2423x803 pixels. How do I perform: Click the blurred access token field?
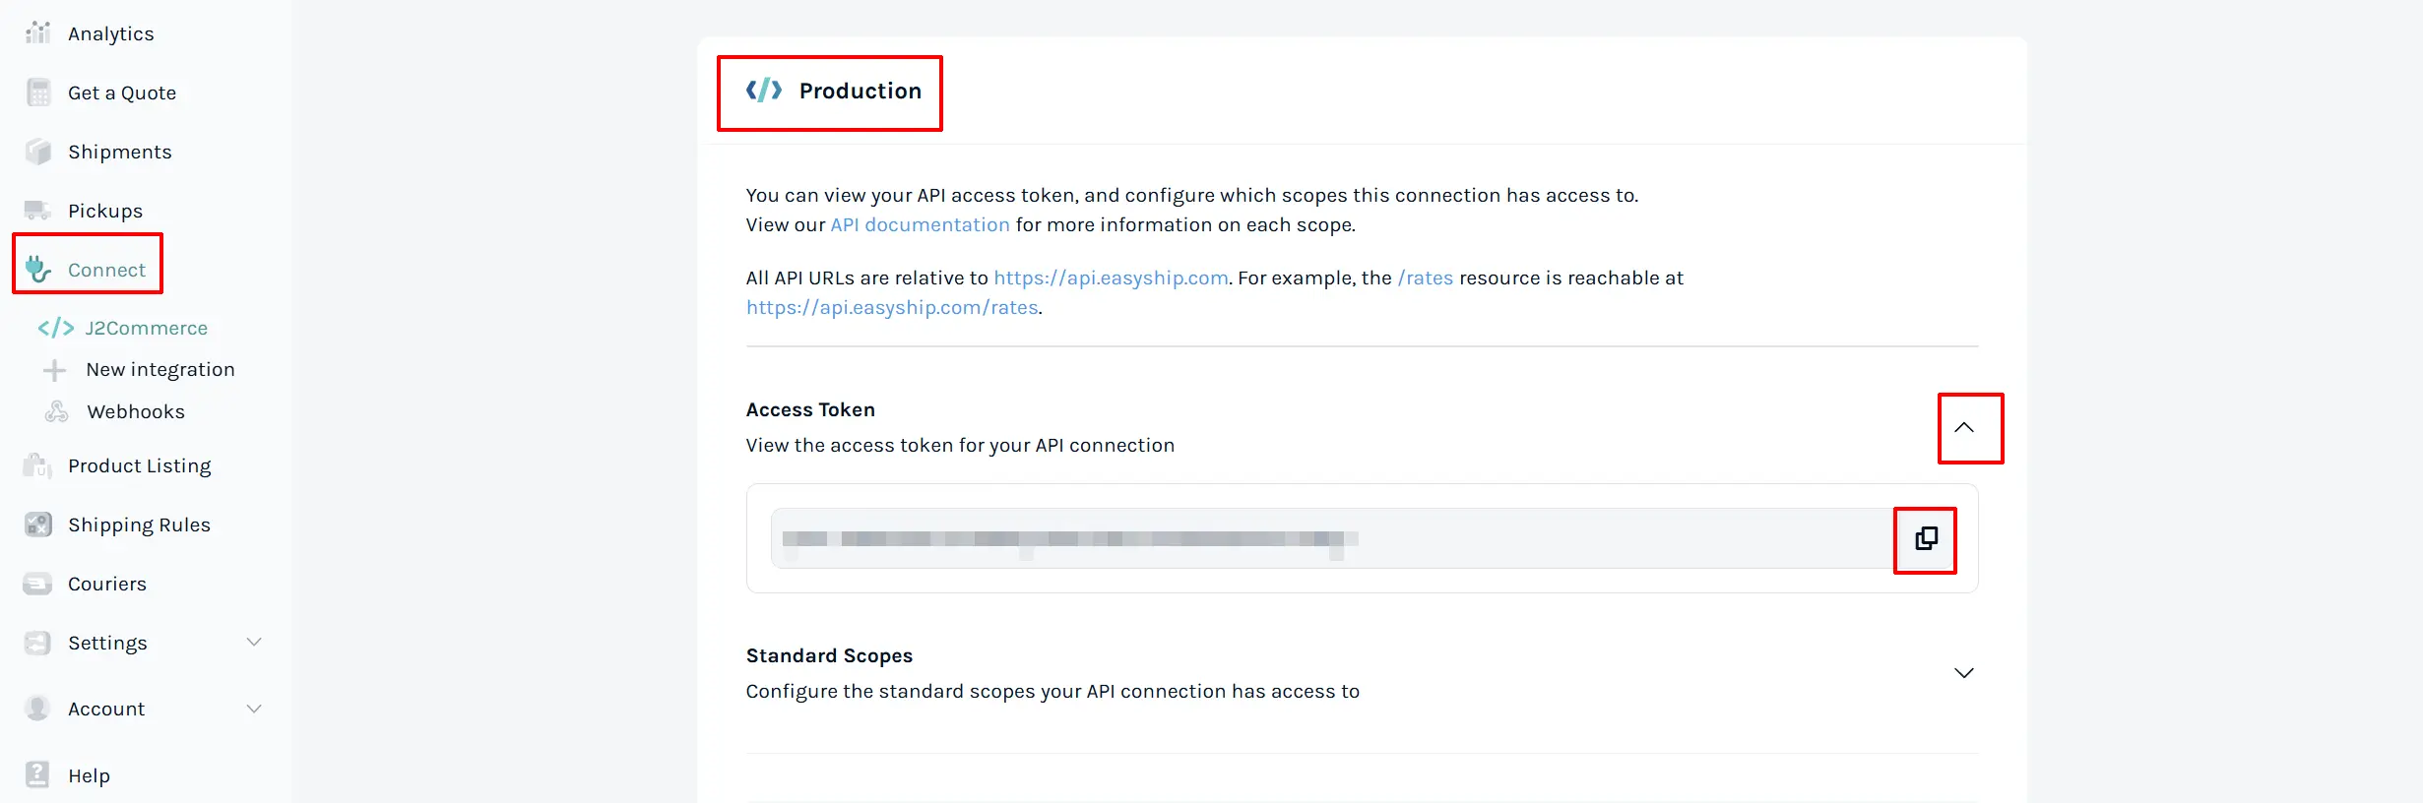(x=1332, y=538)
